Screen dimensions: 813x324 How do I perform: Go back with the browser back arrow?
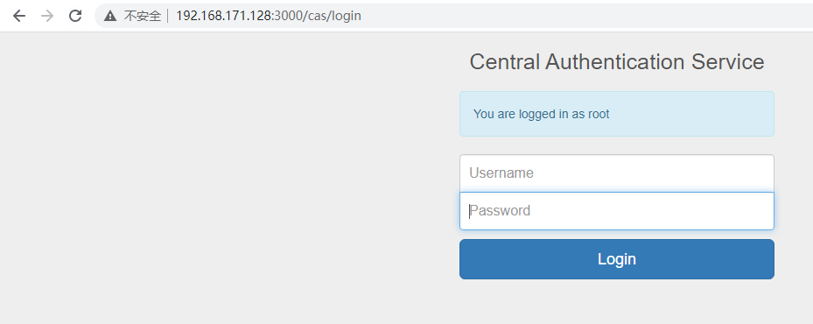(19, 16)
